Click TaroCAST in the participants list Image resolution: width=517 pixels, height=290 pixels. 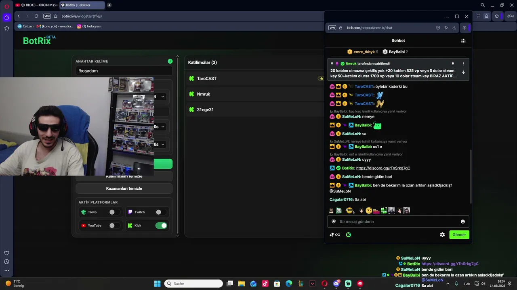pos(207,79)
